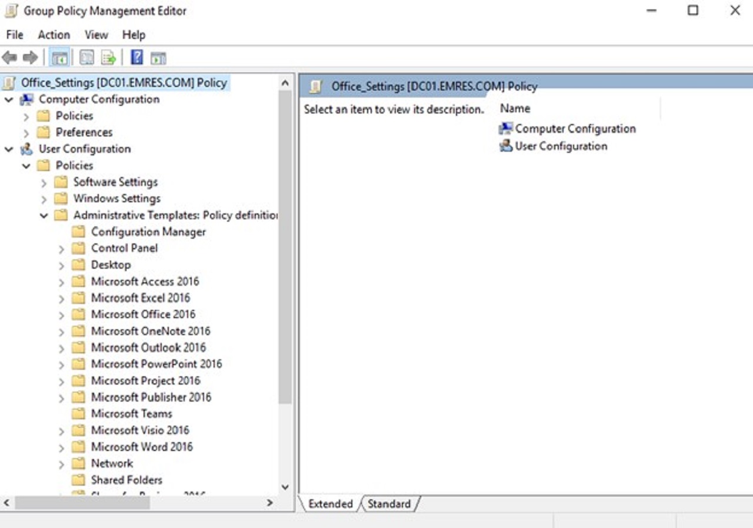This screenshot has height=528, width=753.
Task: Open the File menu
Action: [15, 35]
